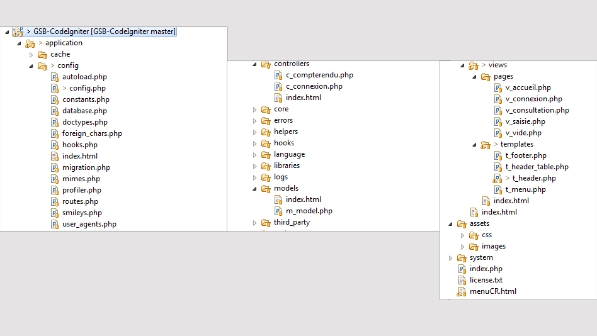597x336 pixels.
Task: Expand the cache folder
Action: click(x=31, y=55)
